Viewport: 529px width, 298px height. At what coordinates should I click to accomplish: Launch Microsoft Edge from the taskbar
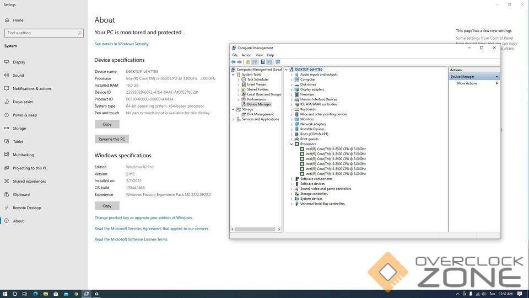tap(35, 294)
